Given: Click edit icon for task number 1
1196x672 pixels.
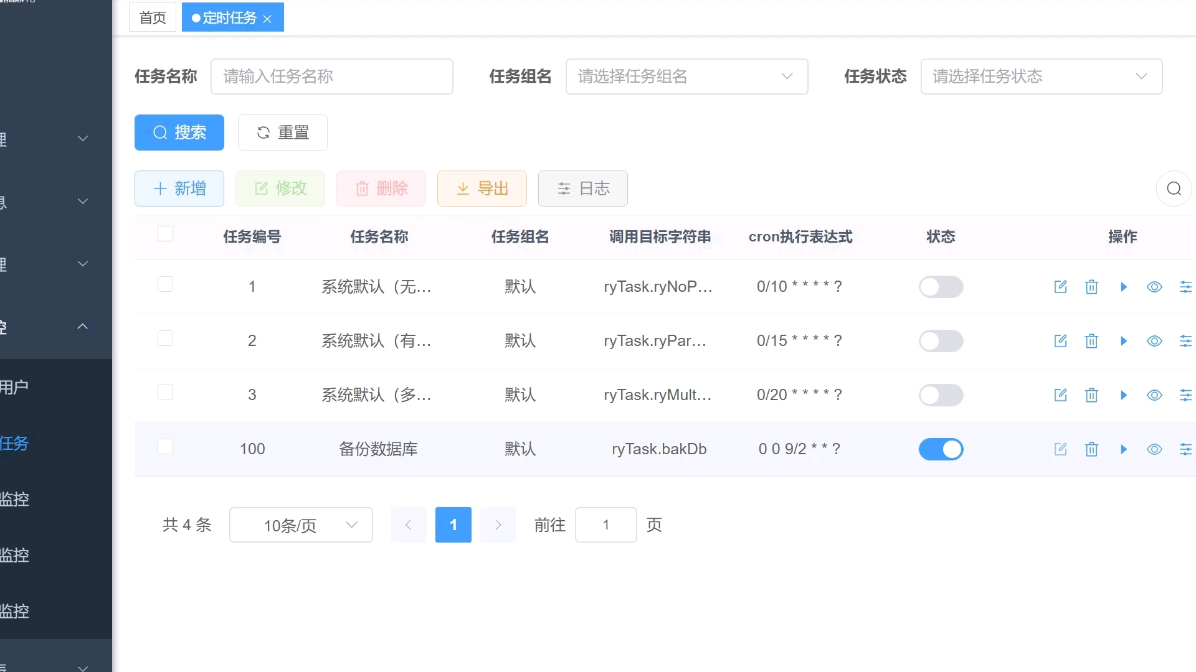Looking at the screenshot, I should (x=1060, y=287).
